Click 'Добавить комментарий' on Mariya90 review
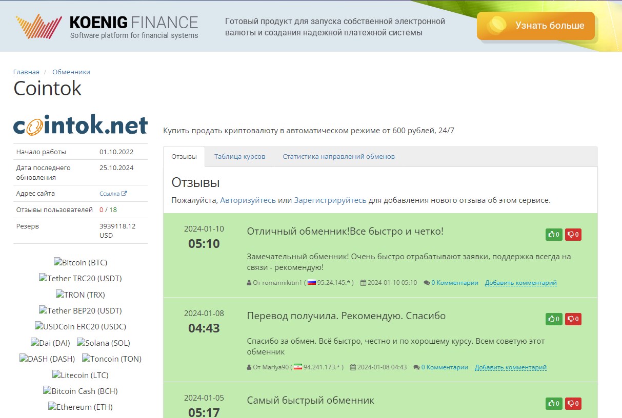Image resolution: width=622 pixels, height=418 pixels. (511, 367)
